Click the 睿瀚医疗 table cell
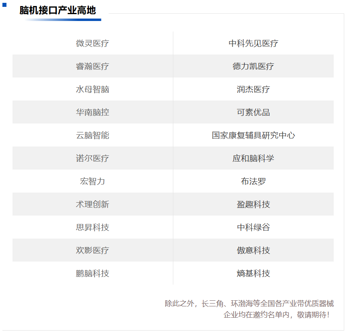The image size is (345, 331). click(x=93, y=66)
